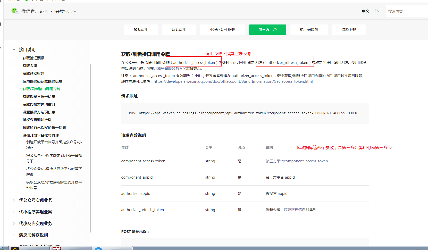The image size is (428, 250).
Task: Open 使用授权码获取授权信息 in the sidebar
Action: pyautogui.click(x=43, y=81)
